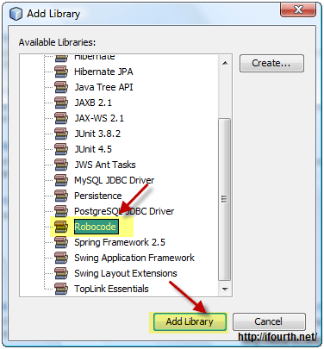This screenshot has width=324, height=349.
Task: Click the Java Tree API library icon
Action: coord(61,87)
